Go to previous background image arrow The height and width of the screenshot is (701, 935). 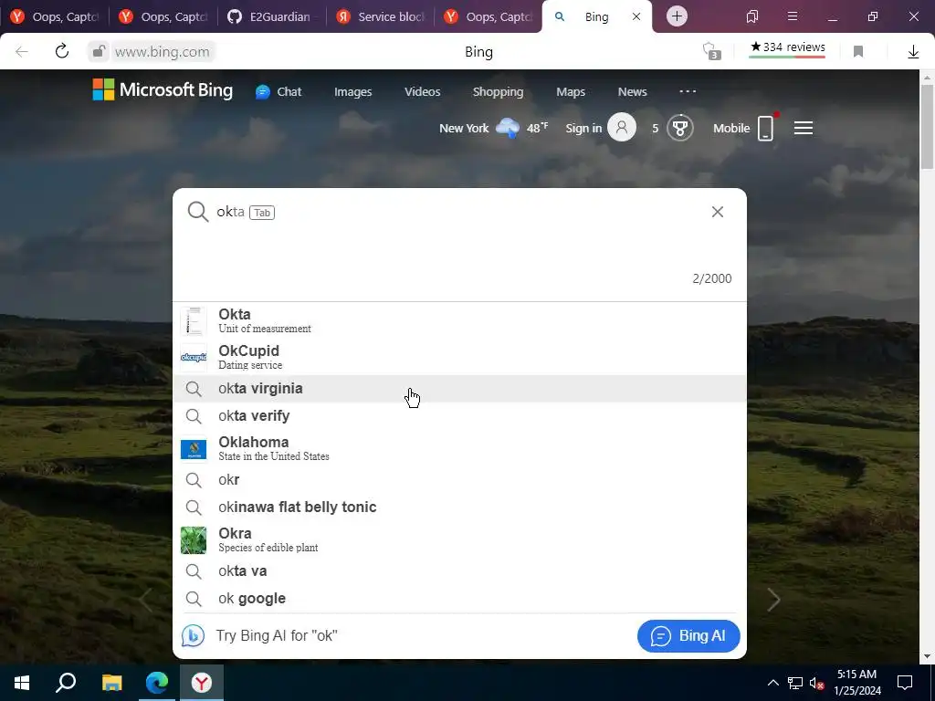145,599
